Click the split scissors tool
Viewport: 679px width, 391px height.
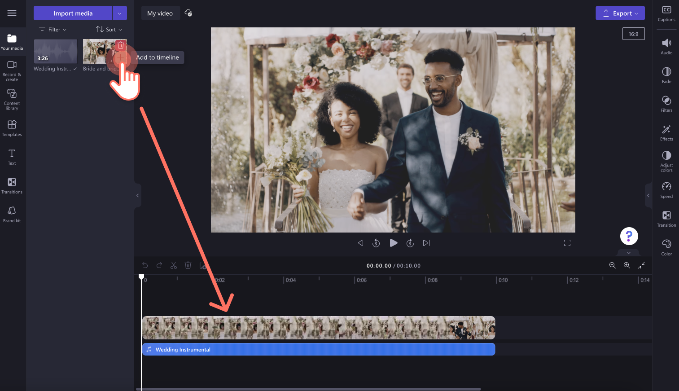[174, 265]
